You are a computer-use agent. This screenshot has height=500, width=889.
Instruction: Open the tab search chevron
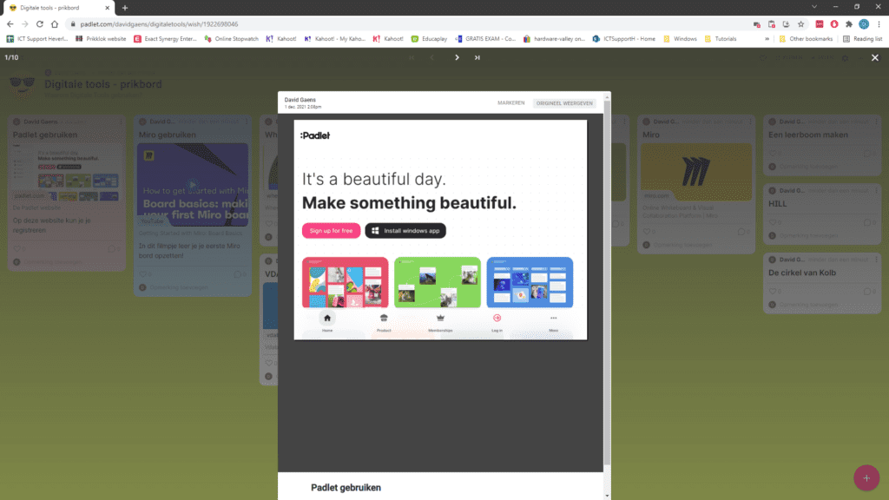[x=814, y=7]
